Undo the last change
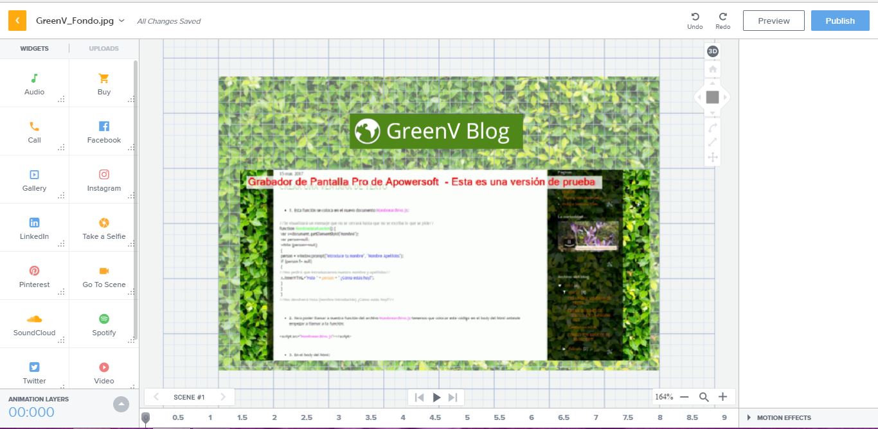The width and height of the screenshot is (878, 429). (695, 21)
